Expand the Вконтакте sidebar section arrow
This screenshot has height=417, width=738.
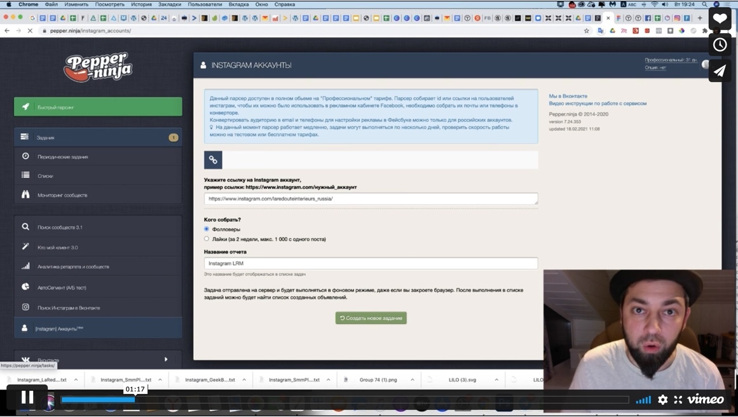pos(166,359)
